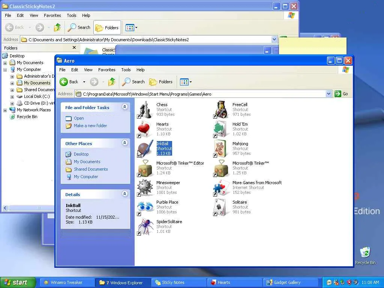Switch to Gadget Gallery taskbar button
The height and width of the screenshot is (288, 384).
[290, 282]
